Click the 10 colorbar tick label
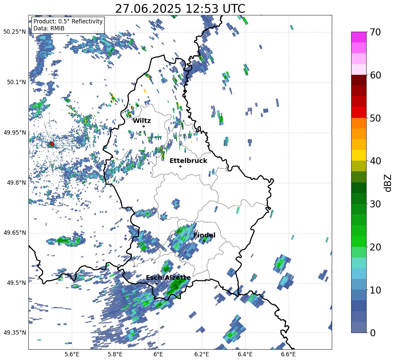Image resolution: width=396 pixels, height=361 pixels. pos(375,290)
